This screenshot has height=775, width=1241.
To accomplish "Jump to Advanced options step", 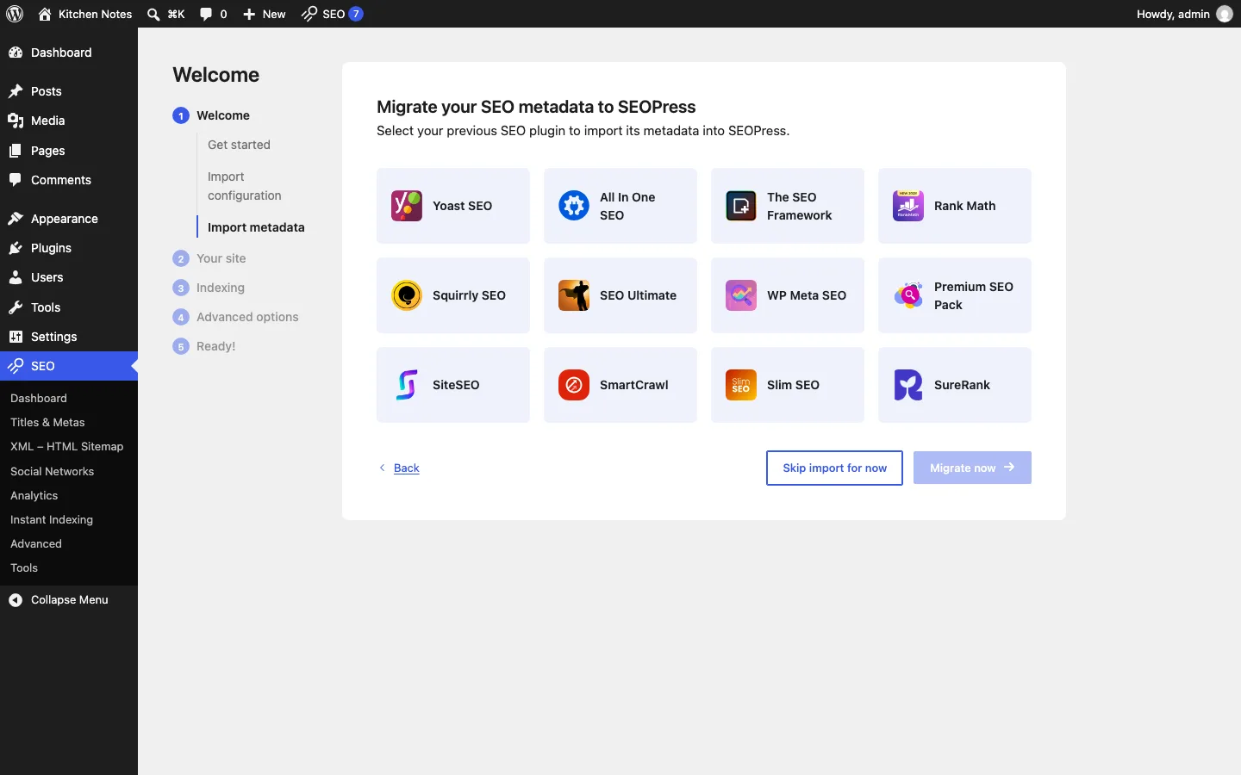I will [247, 317].
